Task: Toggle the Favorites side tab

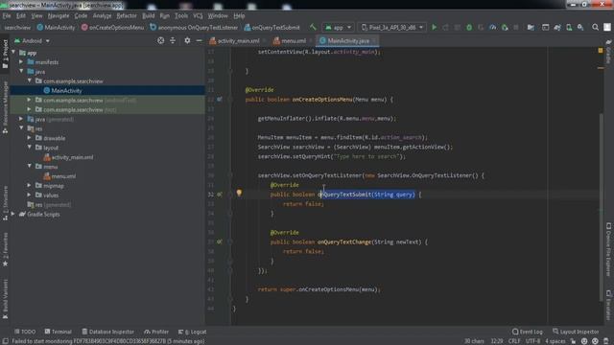Action: pyautogui.click(x=5, y=250)
